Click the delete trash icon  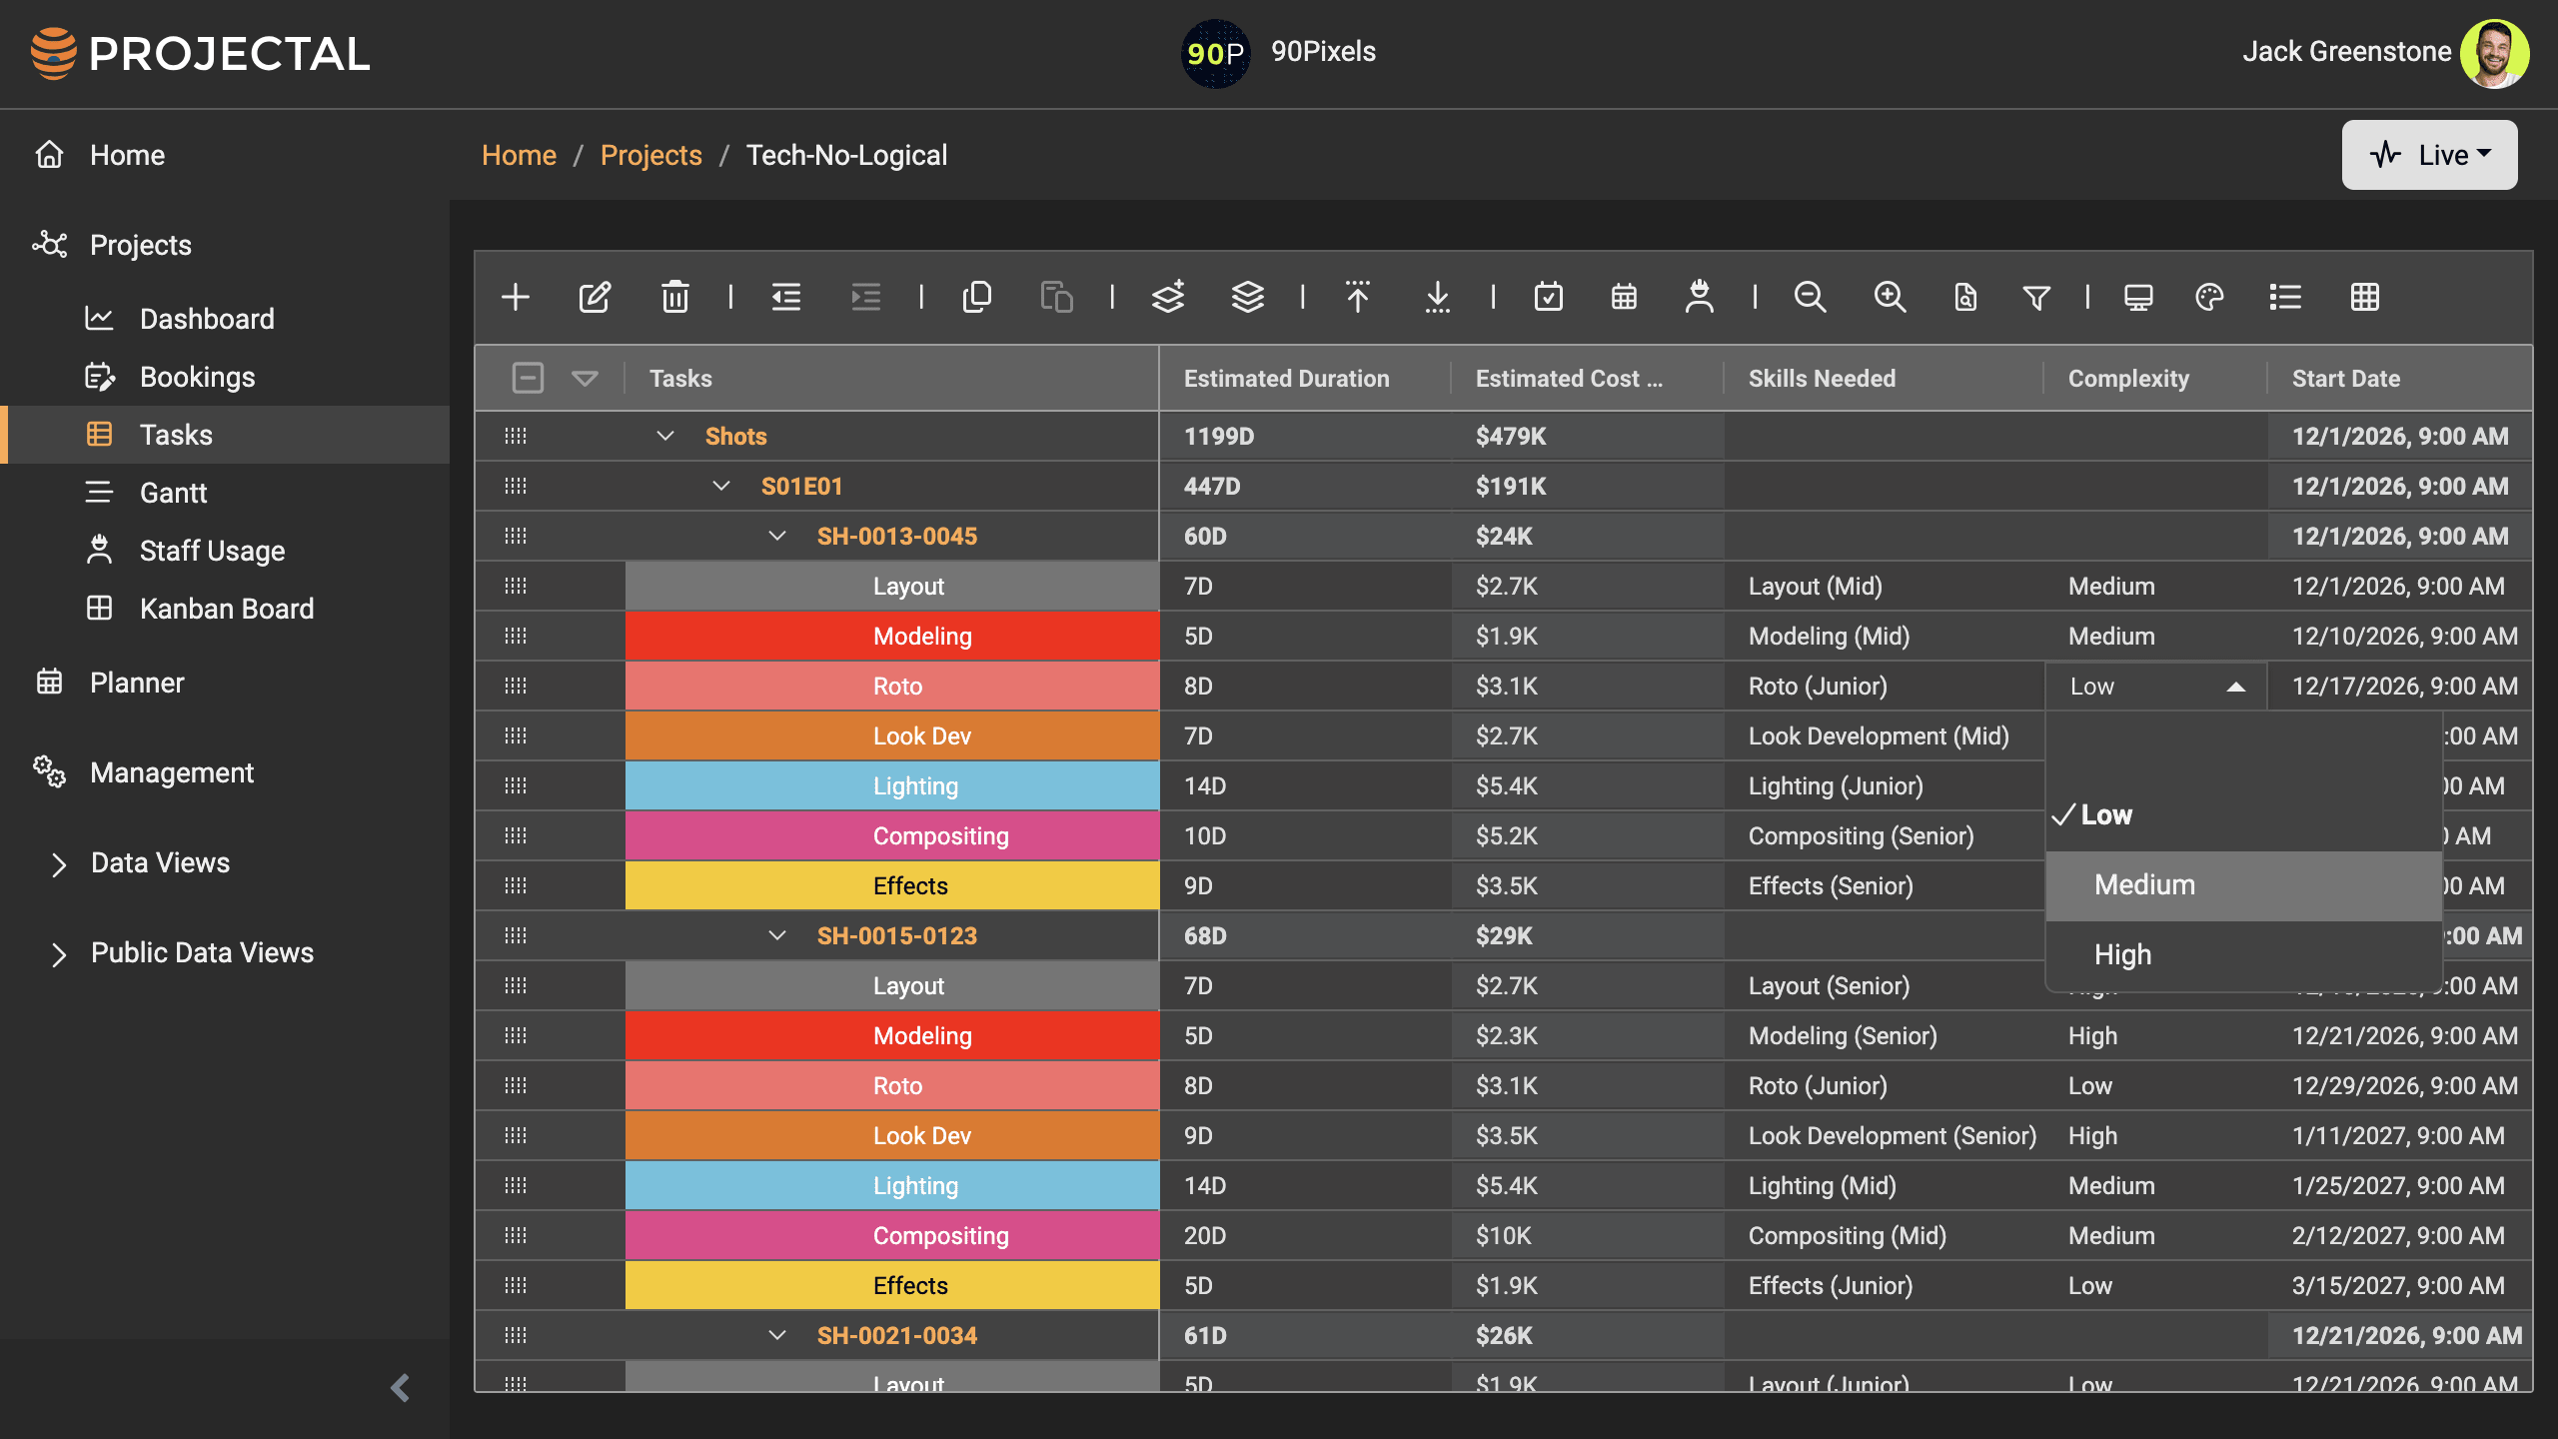click(674, 297)
